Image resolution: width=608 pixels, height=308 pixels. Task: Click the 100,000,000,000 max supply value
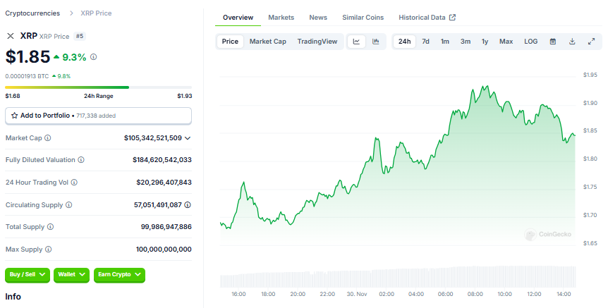click(x=164, y=249)
